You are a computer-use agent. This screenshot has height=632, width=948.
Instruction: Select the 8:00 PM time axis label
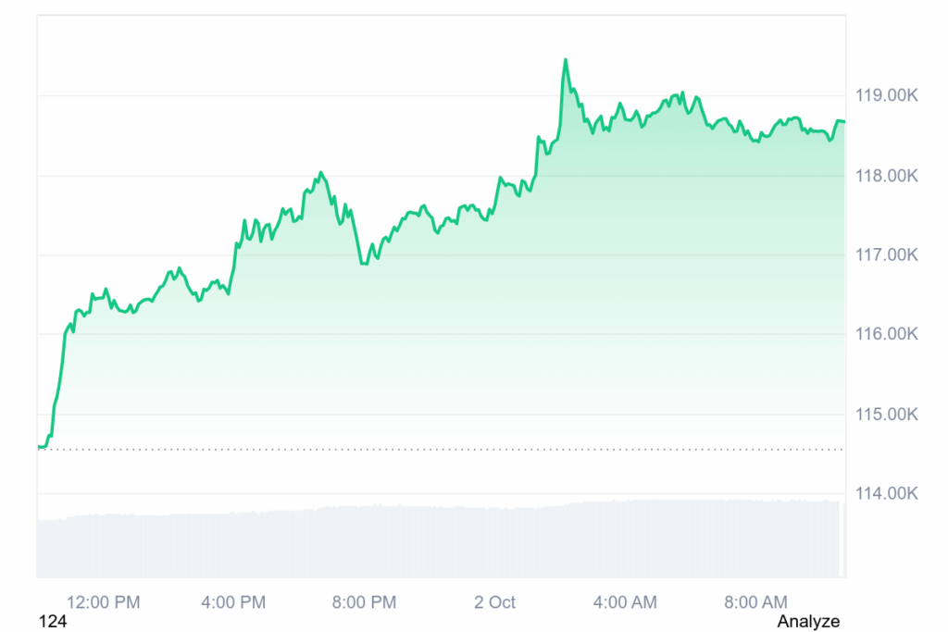click(364, 602)
